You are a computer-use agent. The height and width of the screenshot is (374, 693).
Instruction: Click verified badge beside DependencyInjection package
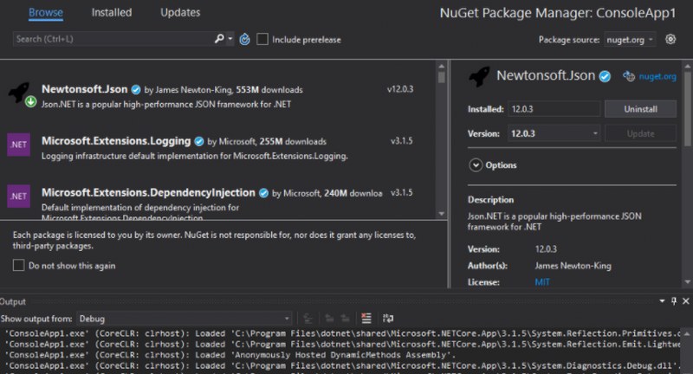pos(264,193)
